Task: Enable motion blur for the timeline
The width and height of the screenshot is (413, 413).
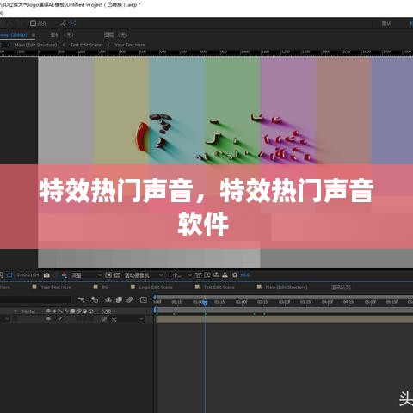Action: (130, 299)
